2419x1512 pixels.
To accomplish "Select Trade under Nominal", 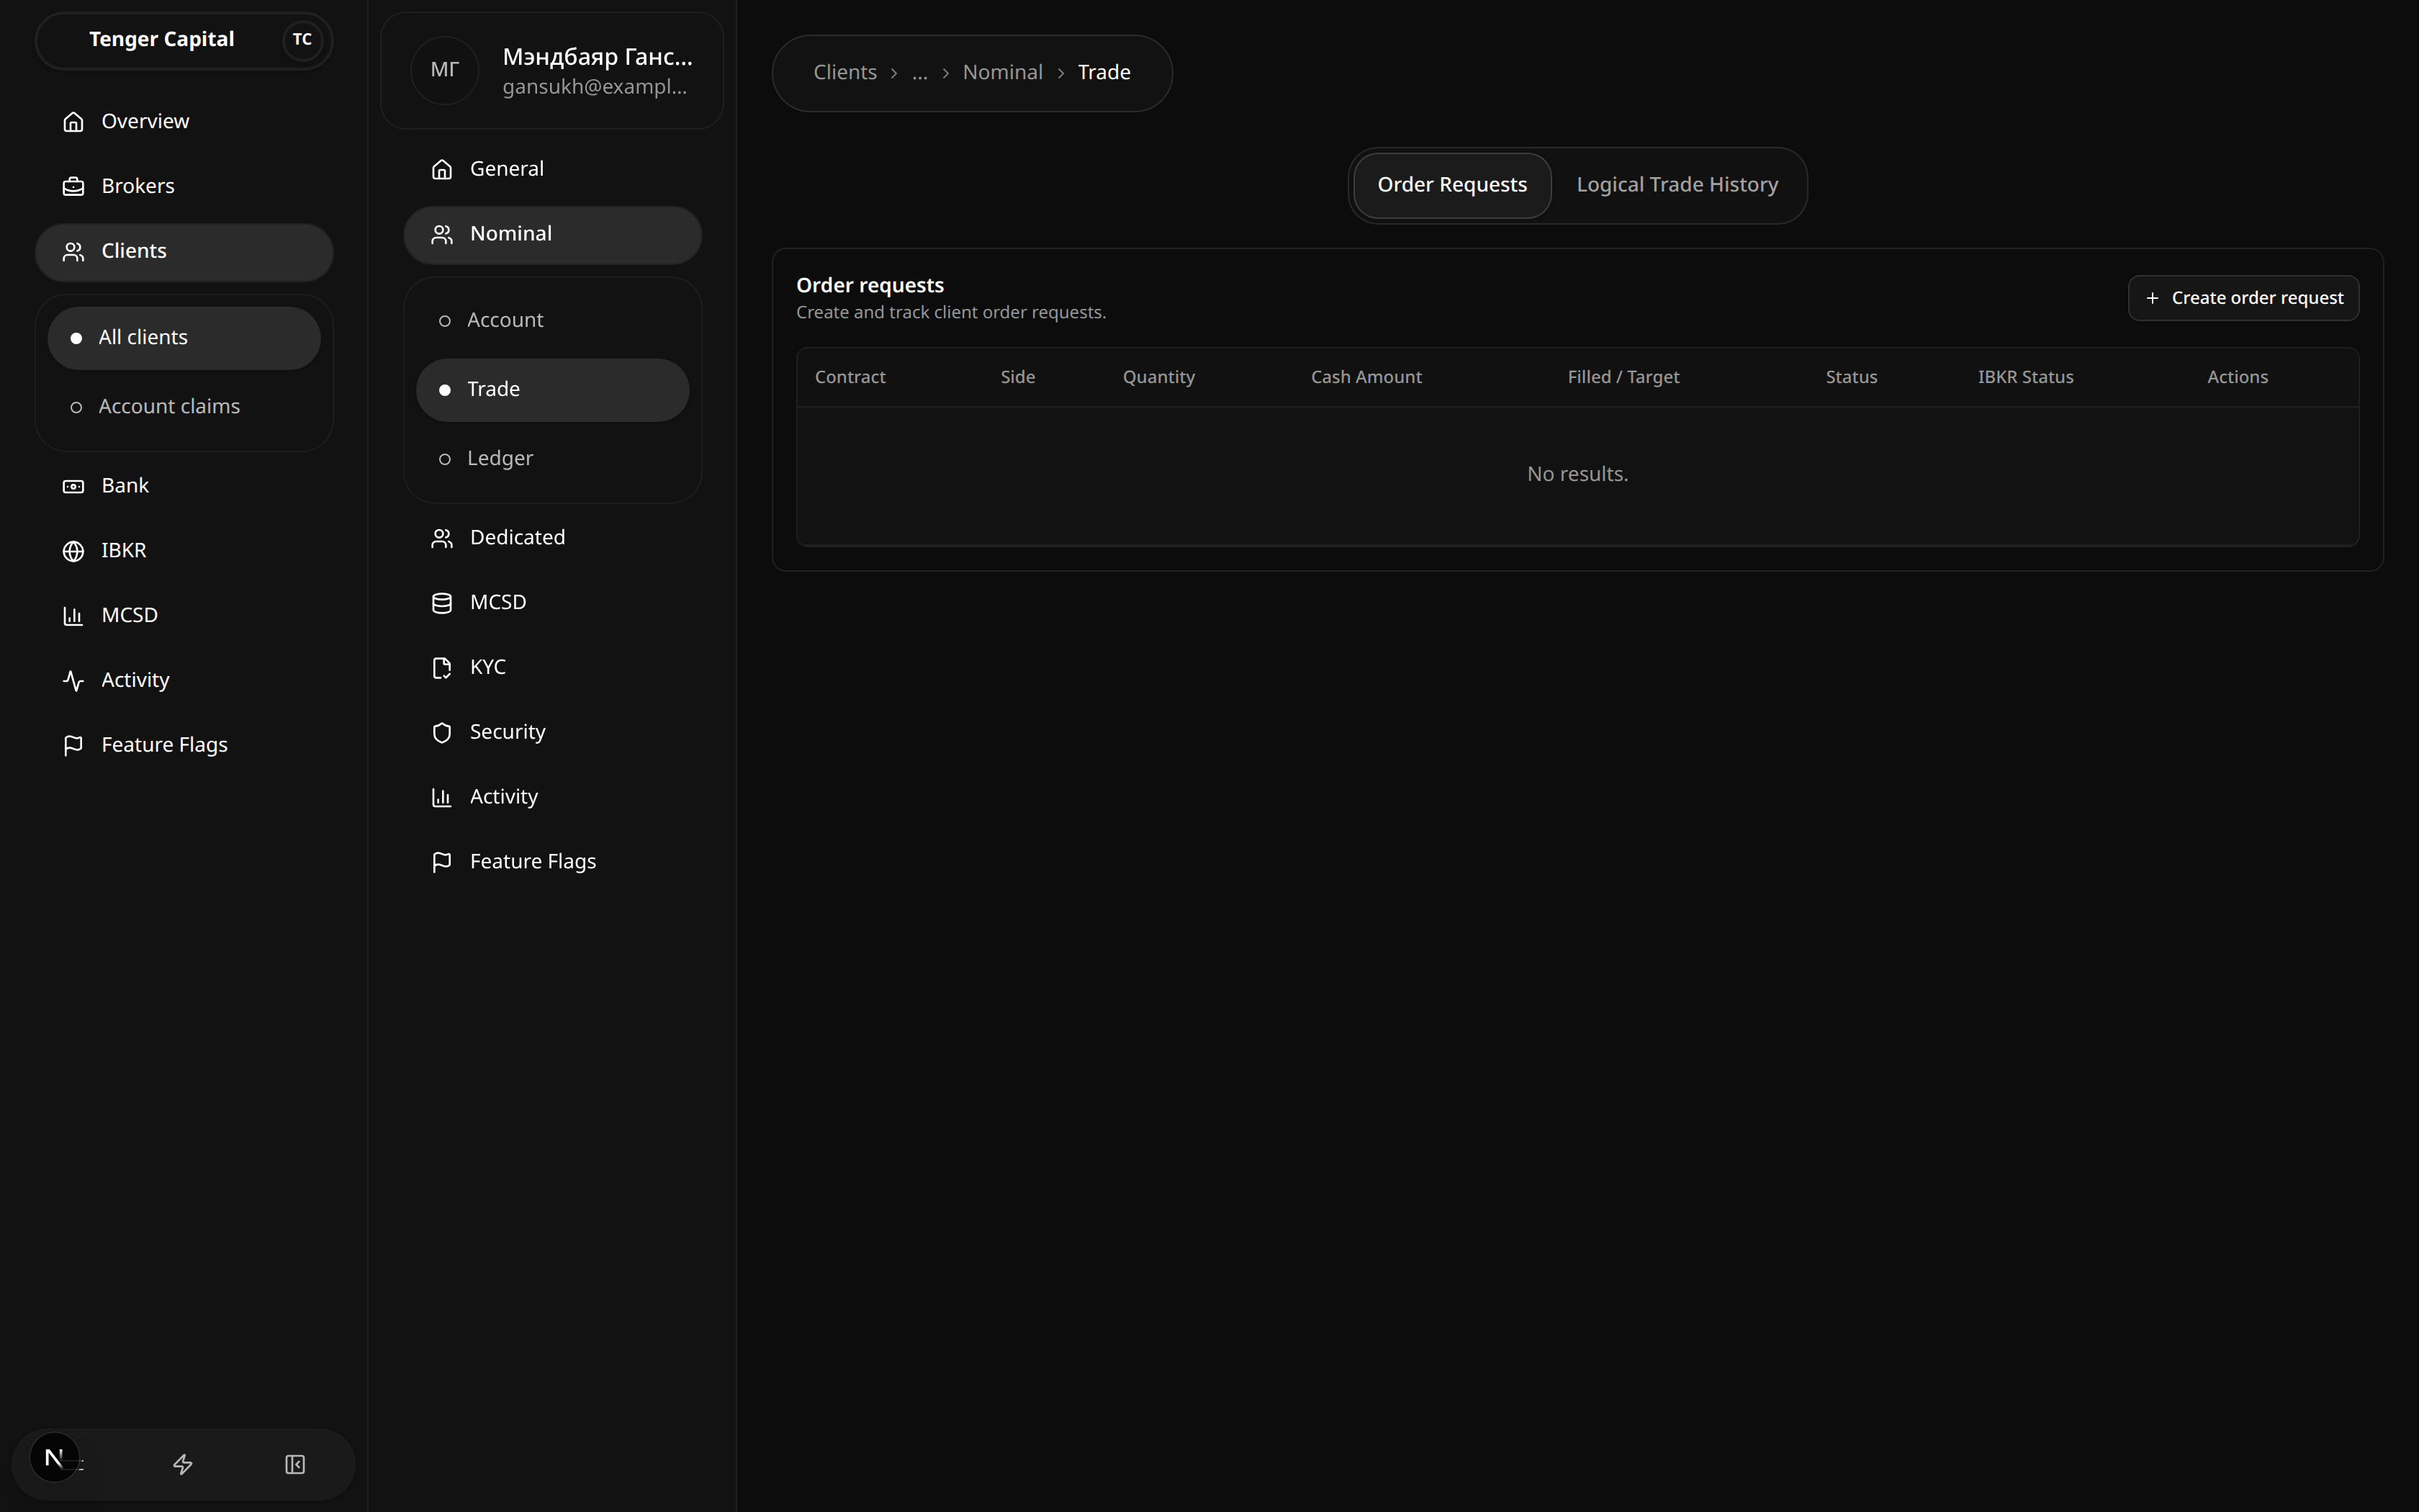I will point(553,389).
